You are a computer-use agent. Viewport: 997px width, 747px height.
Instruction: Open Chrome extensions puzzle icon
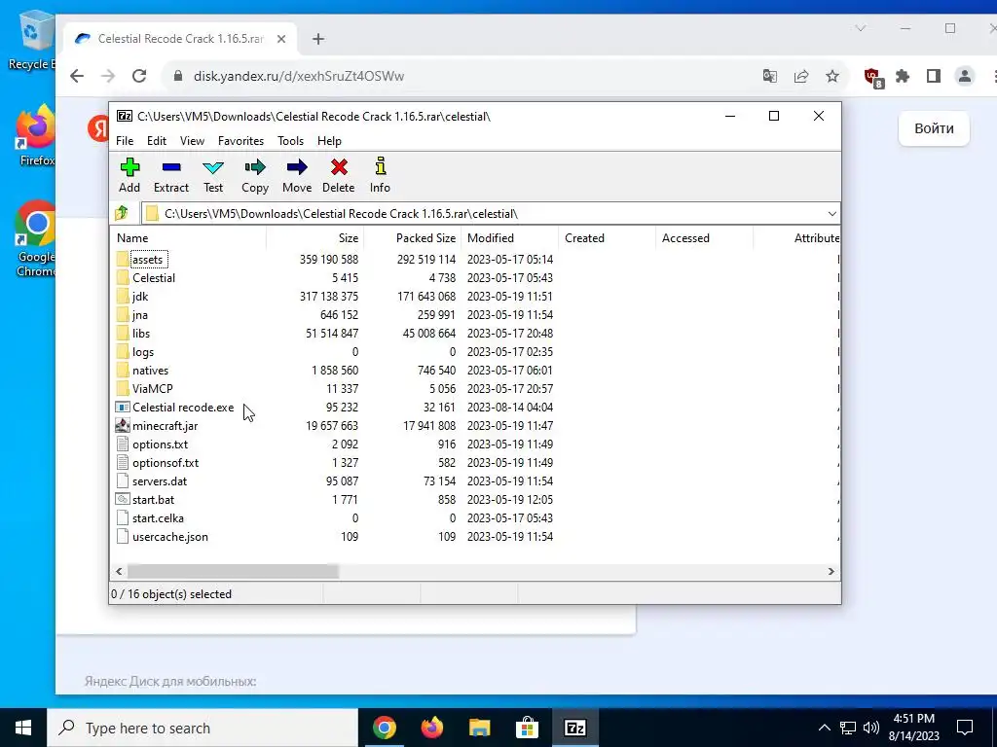[903, 76]
